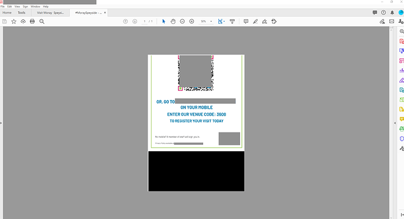Add bookmark with the star icon

[13, 22]
